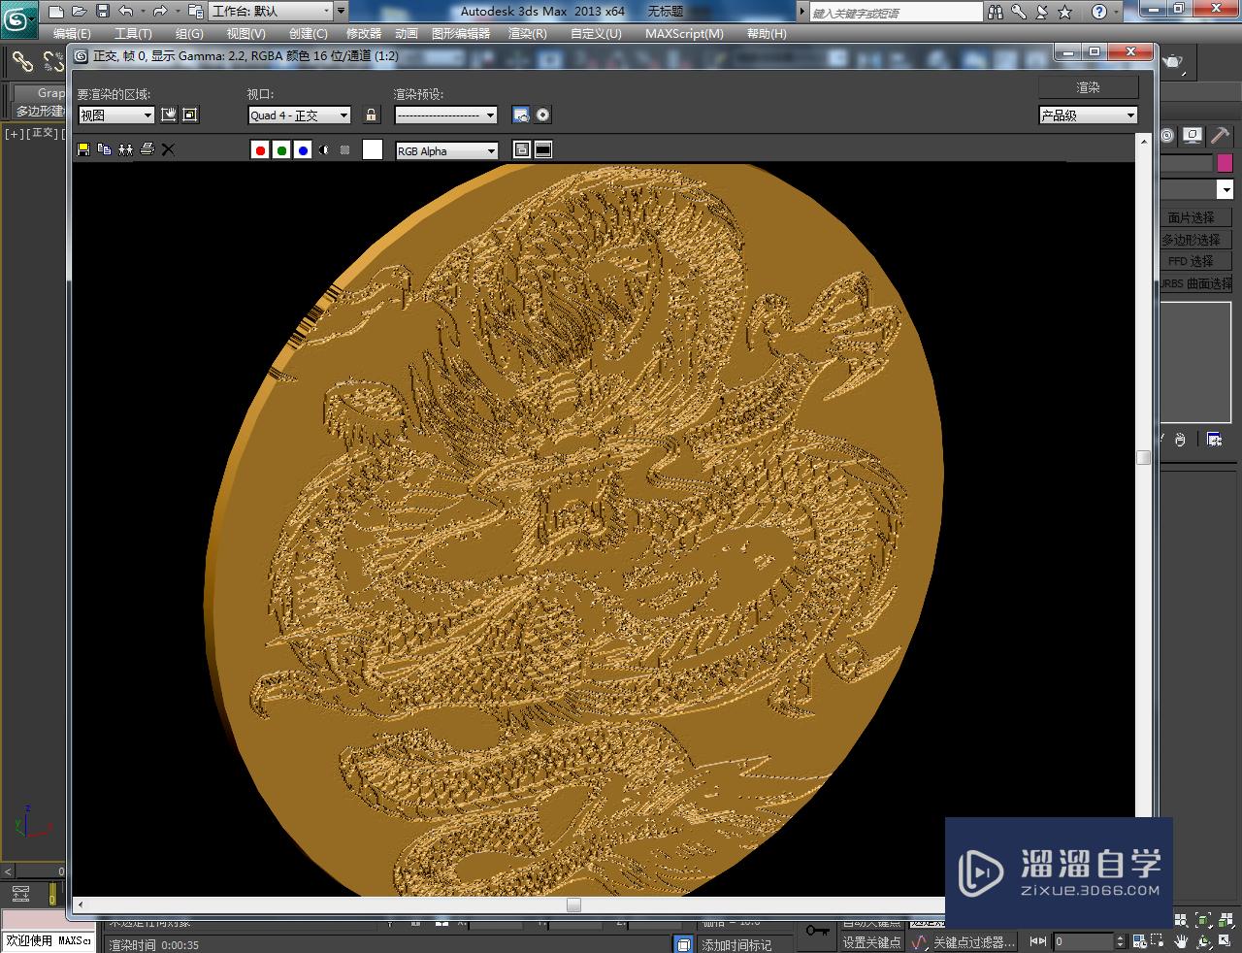Expand the 产品级 render mode dropdown

1088,115
